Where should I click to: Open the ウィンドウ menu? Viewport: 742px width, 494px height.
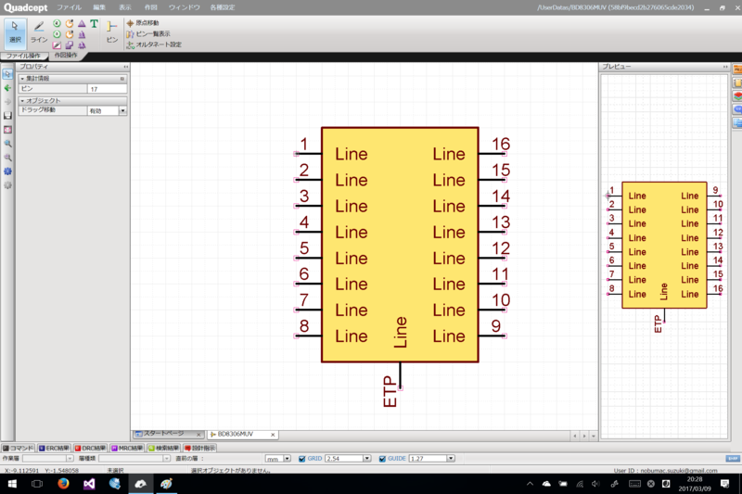[x=184, y=7]
